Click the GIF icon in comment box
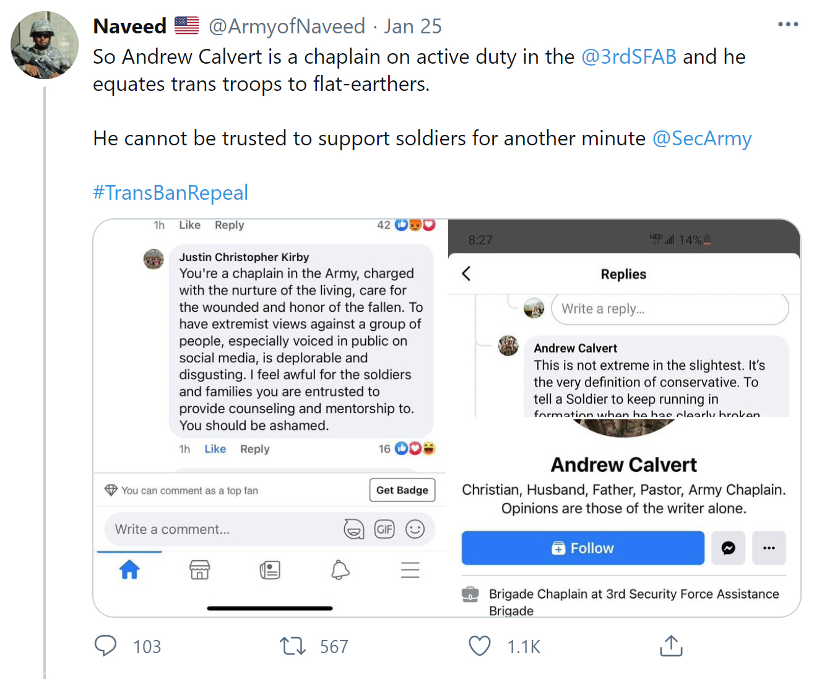The height and width of the screenshot is (679, 814). [384, 529]
